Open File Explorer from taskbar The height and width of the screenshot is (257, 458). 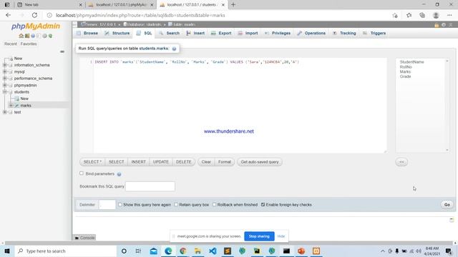click(x=198, y=251)
